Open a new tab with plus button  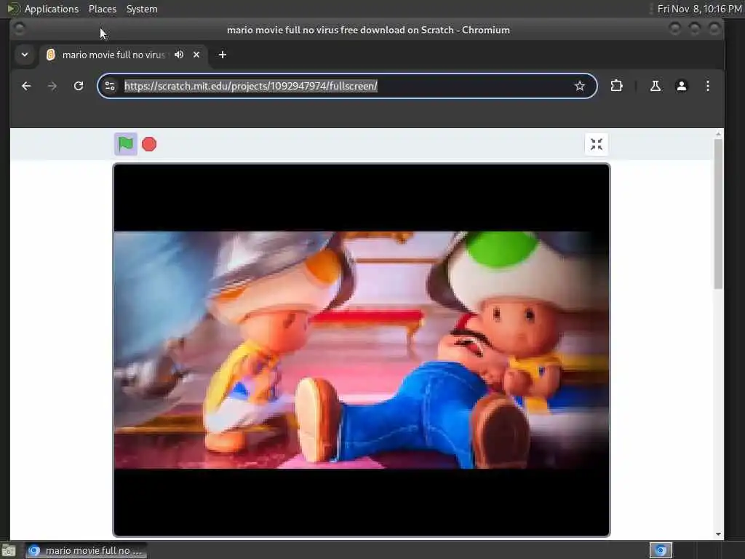click(x=223, y=55)
